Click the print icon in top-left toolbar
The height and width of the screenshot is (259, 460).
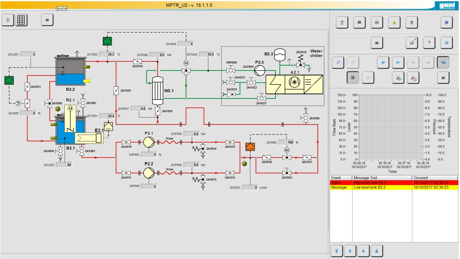(x=47, y=20)
